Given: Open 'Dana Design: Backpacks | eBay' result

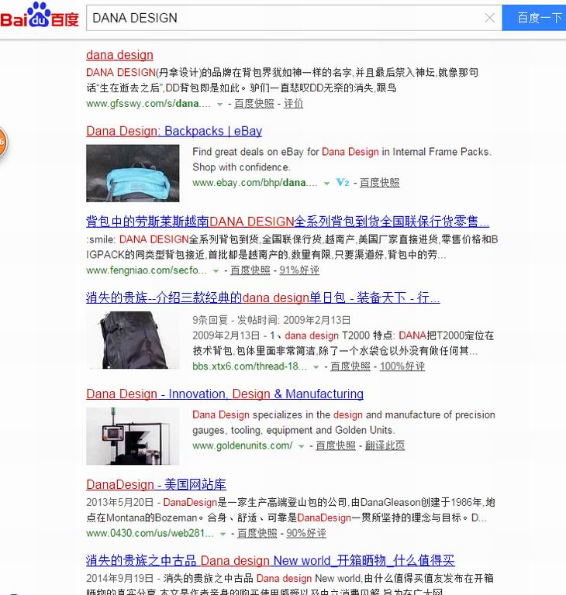Looking at the screenshot, I should click(x=174, y=131).
